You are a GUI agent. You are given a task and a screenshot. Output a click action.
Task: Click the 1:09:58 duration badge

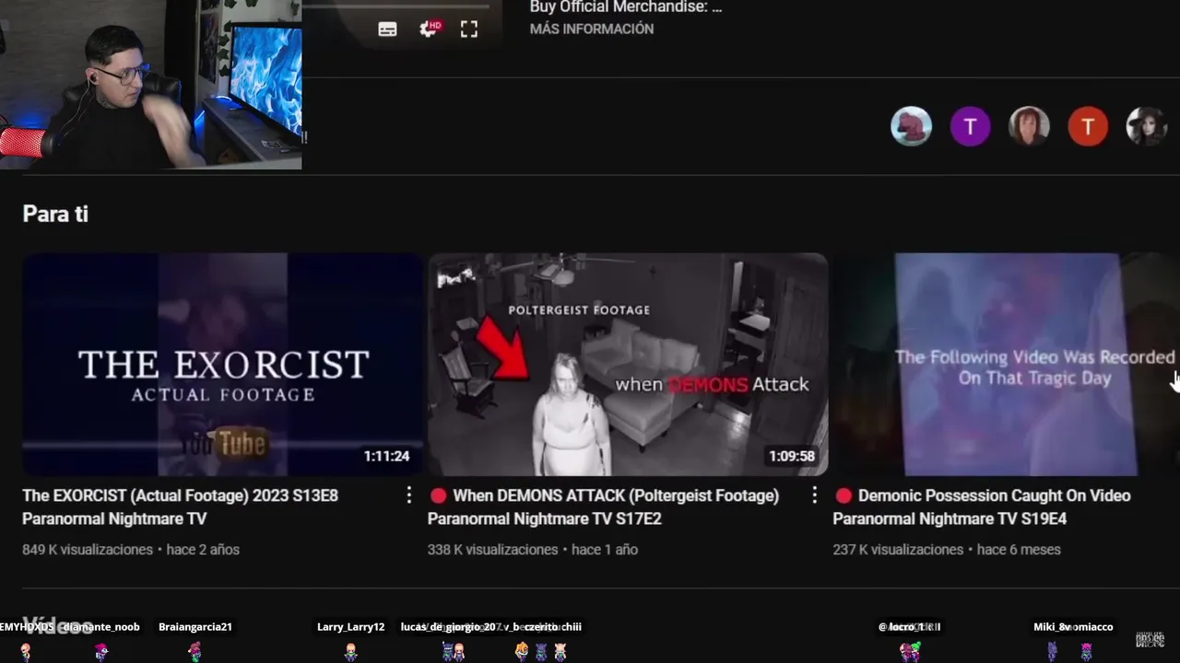point(792,456)
